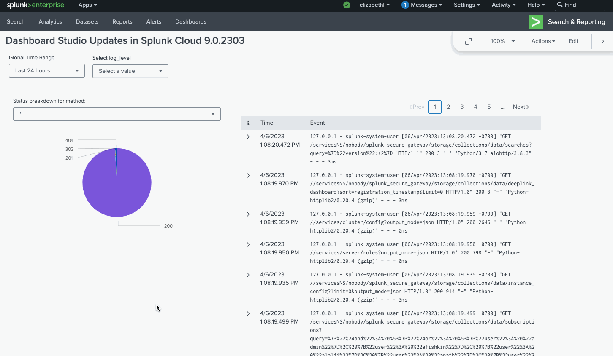Click the Edit button
Image resolution: width=613 pixels, height=356 pixels.
pos(573,41)
